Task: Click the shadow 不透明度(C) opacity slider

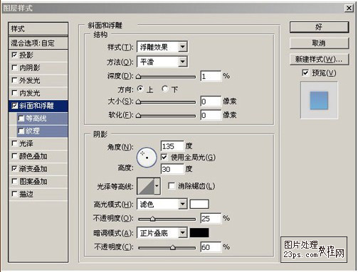Action: coord(167,248)
